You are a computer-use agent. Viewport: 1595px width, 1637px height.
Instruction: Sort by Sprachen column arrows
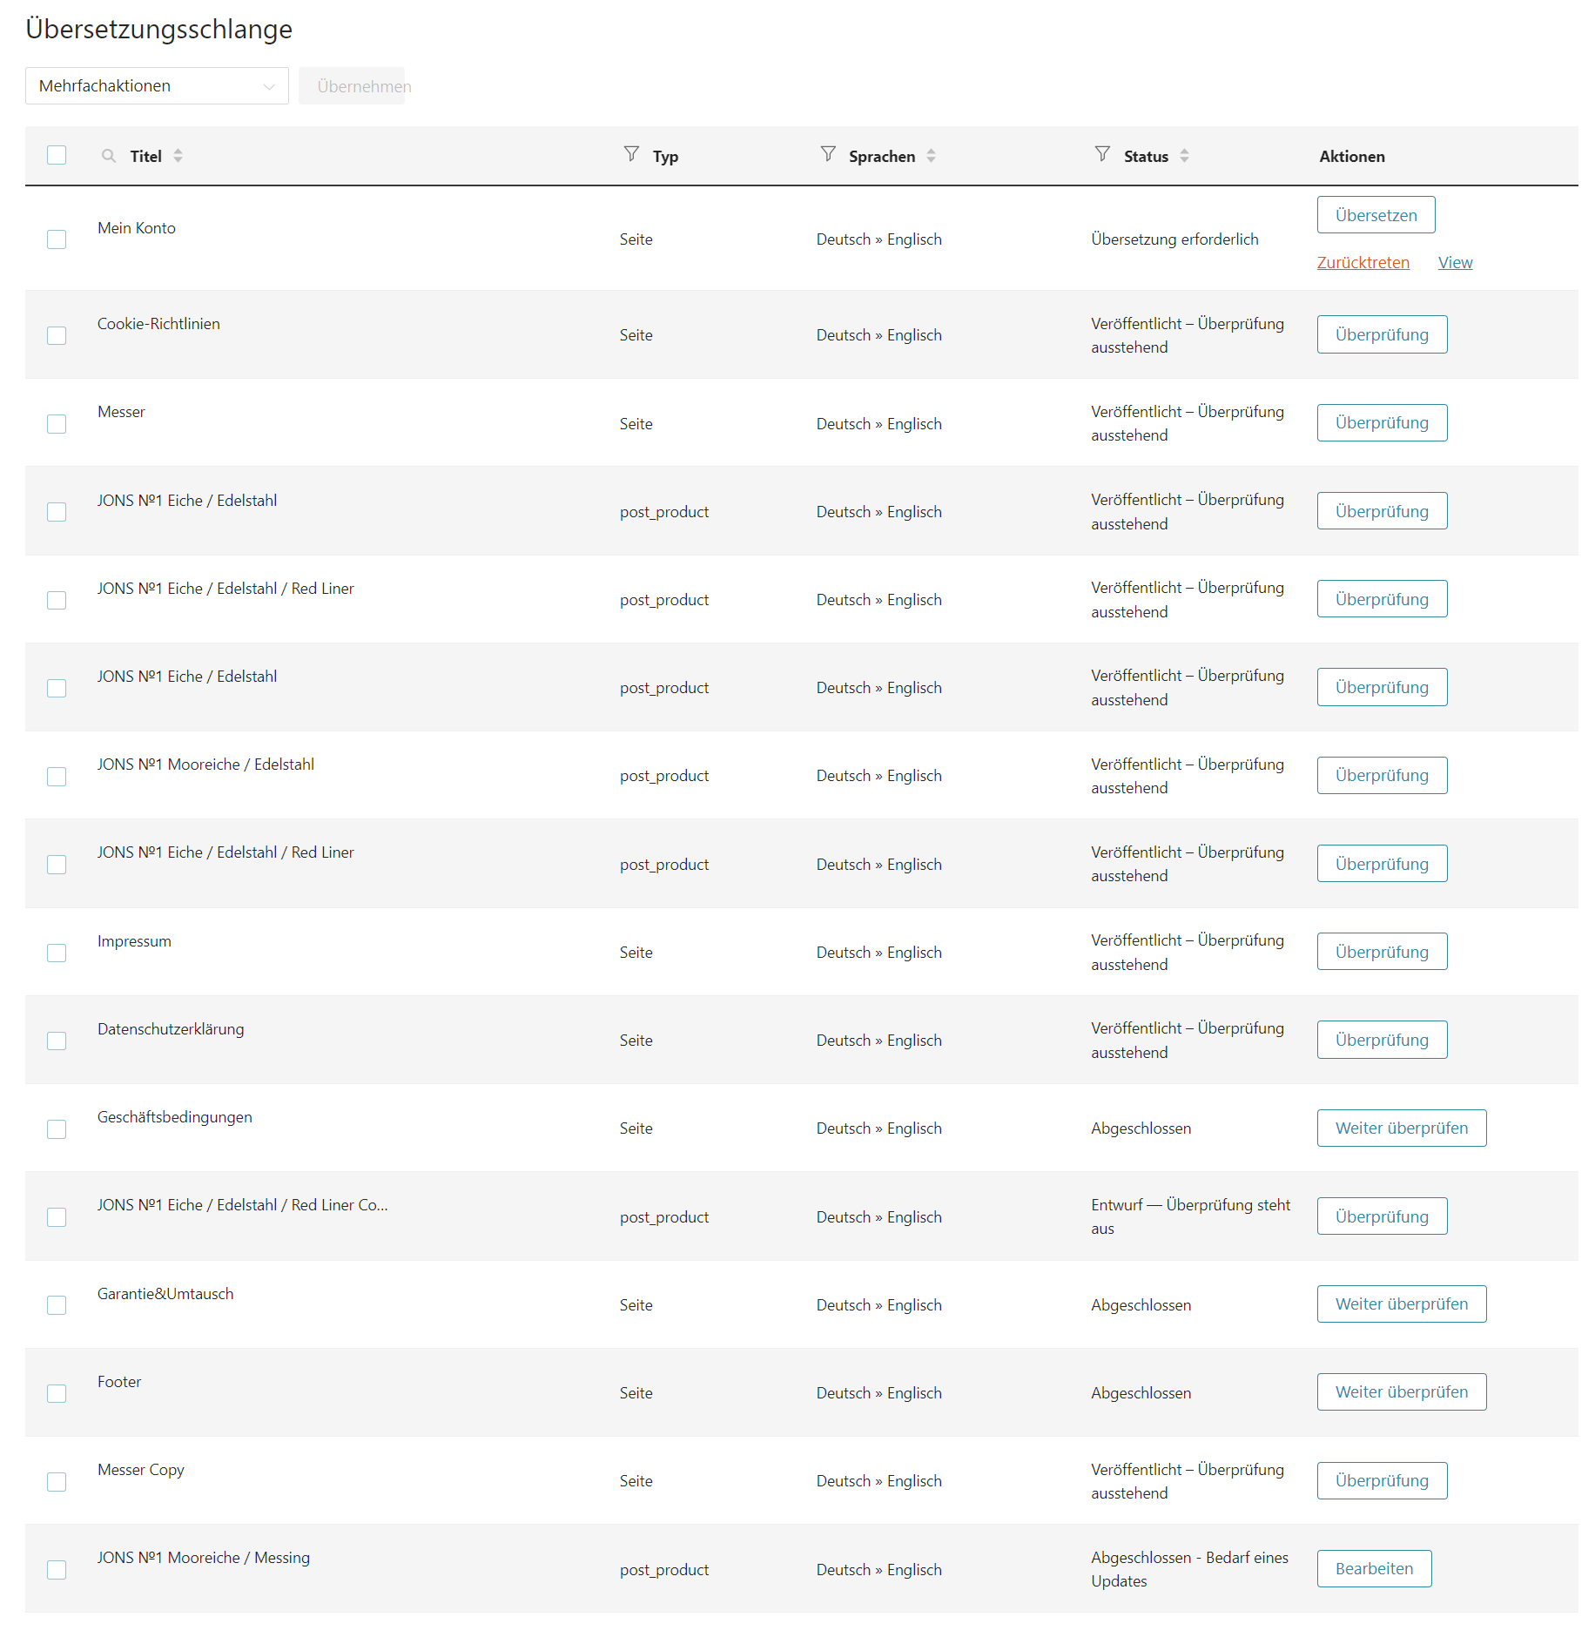pos(931,156)
